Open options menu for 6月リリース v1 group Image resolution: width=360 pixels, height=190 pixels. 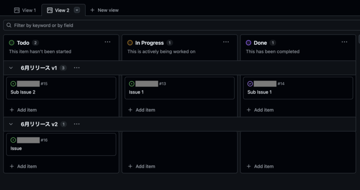[x=77, y=68]
